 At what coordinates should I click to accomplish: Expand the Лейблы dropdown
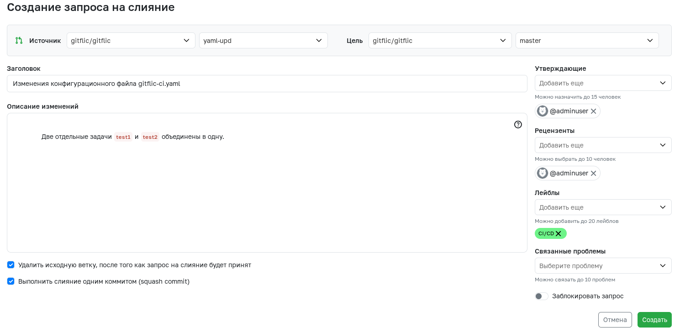[x=603, y=207]
